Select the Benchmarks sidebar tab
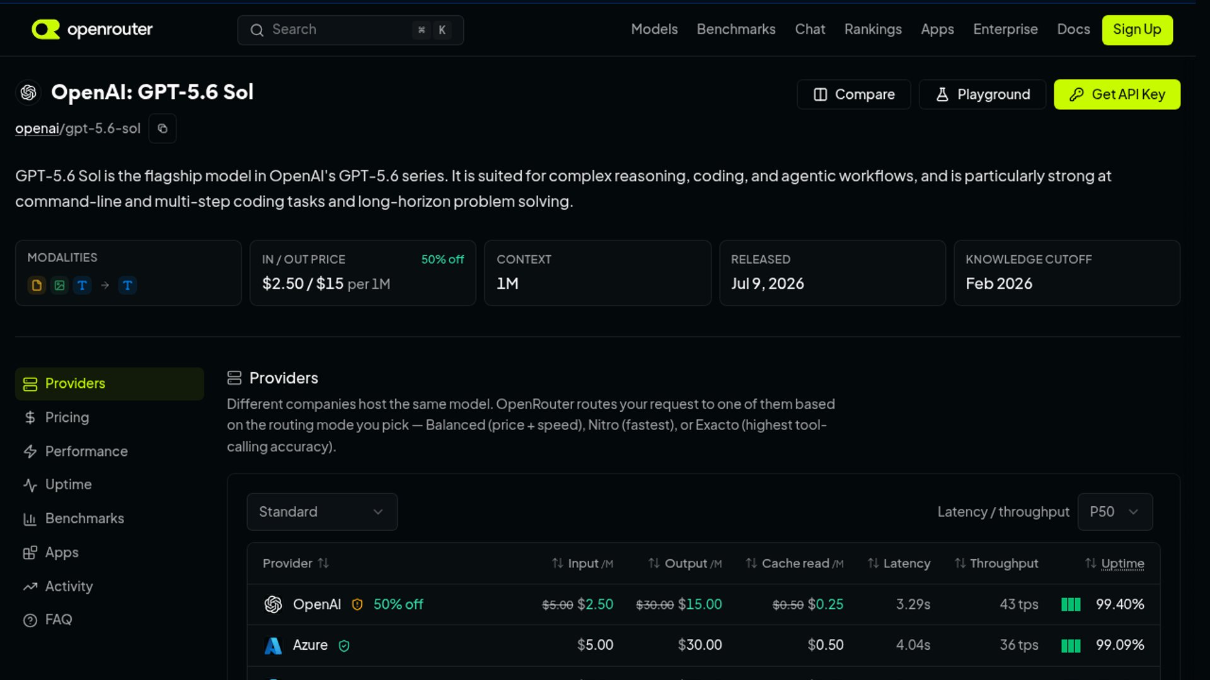Viewport: 1210px width, 680px height. click(x=110, y=519)
